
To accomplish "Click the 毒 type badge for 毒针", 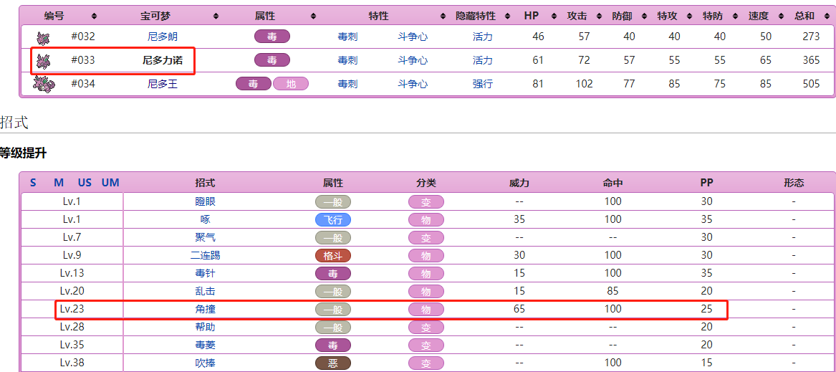I will pyautogui.click(x=333, y=273).
